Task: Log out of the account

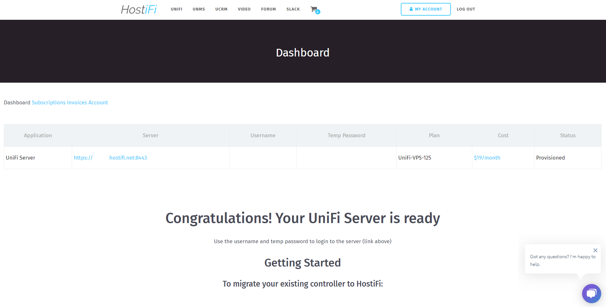Action: [466, 9]
